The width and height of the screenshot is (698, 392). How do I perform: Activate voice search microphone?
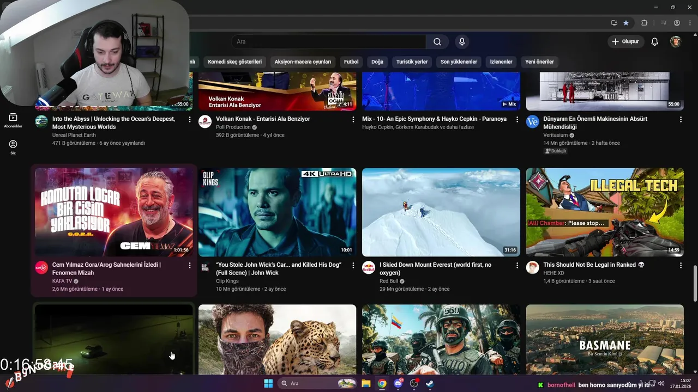462,42
